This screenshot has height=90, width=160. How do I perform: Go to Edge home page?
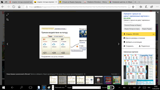tap(19, 7)
